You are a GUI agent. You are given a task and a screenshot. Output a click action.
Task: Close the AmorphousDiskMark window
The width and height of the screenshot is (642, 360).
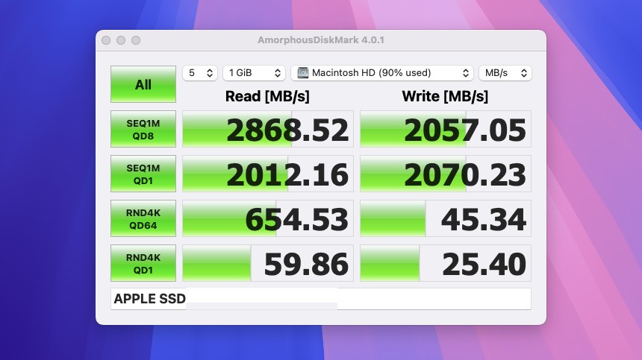[106, 40]
